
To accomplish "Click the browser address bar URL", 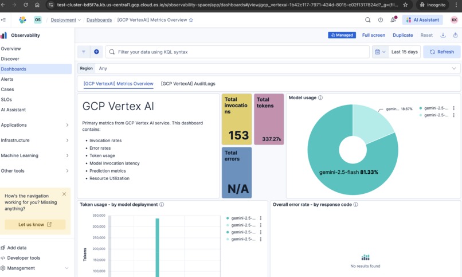I will [x=227, y=5].
